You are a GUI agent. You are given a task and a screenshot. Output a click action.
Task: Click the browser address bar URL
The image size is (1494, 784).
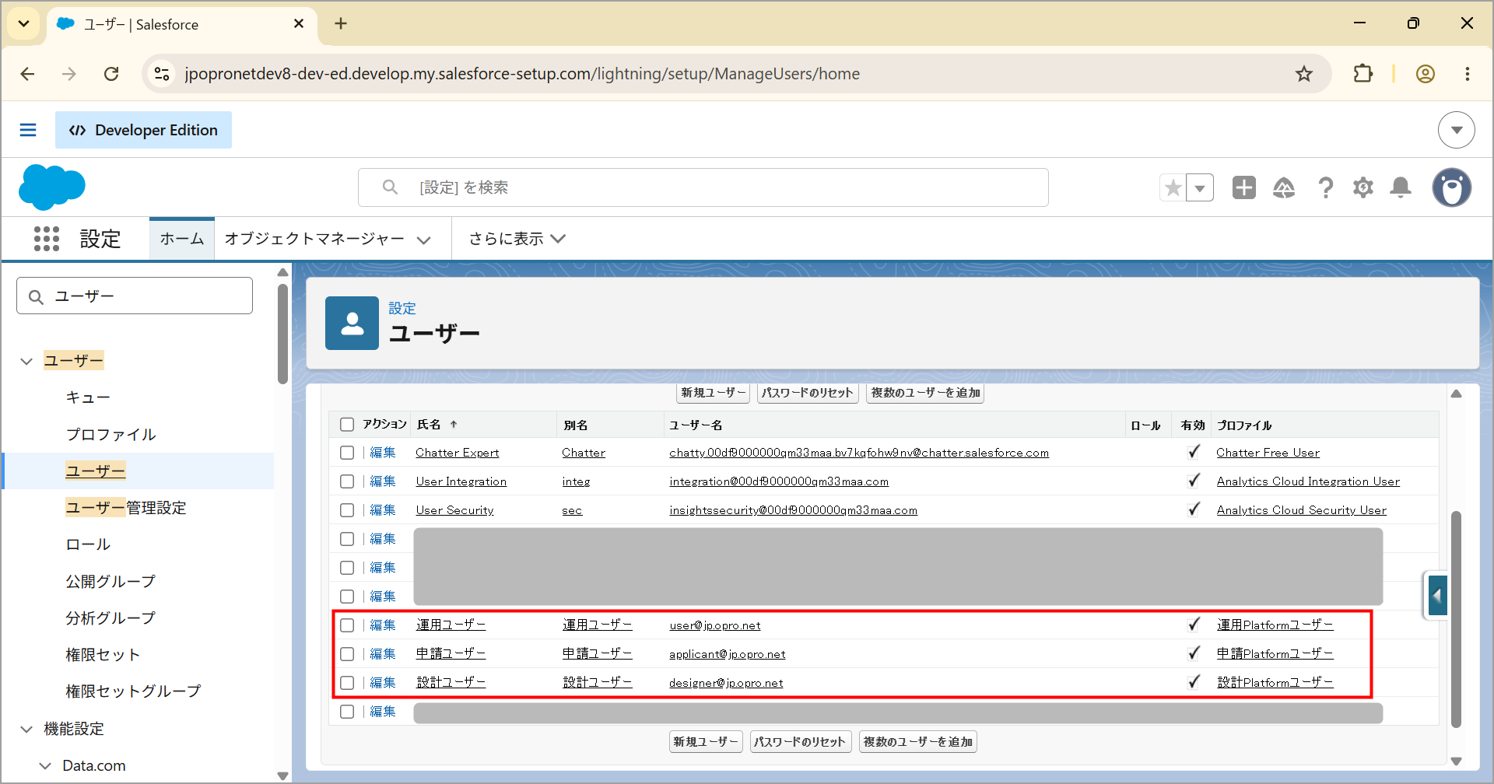(522, 74)
